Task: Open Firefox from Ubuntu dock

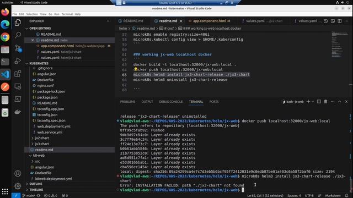Action: point(5,12)
